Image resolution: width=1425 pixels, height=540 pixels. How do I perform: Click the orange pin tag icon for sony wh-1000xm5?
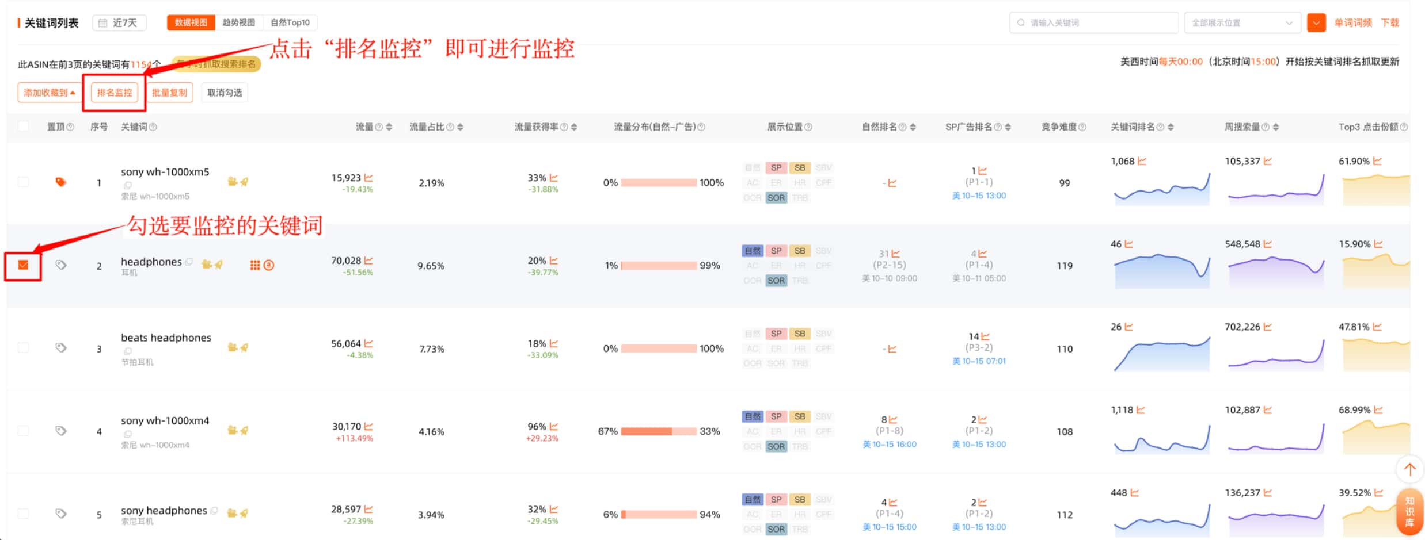tap(61, 182)
